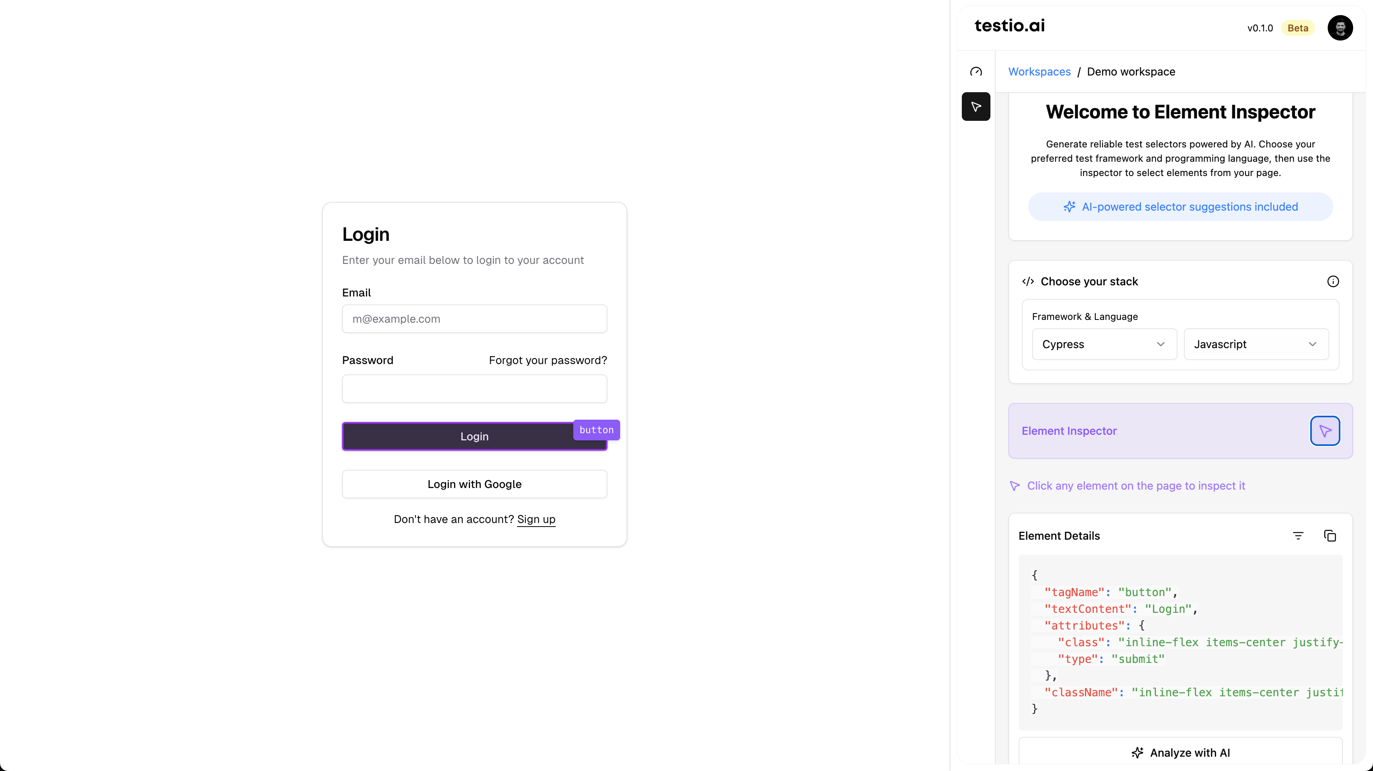Click the highlighted Login submit button
The height and width of the screenshot is (771, 1373).
click(474, 436)
